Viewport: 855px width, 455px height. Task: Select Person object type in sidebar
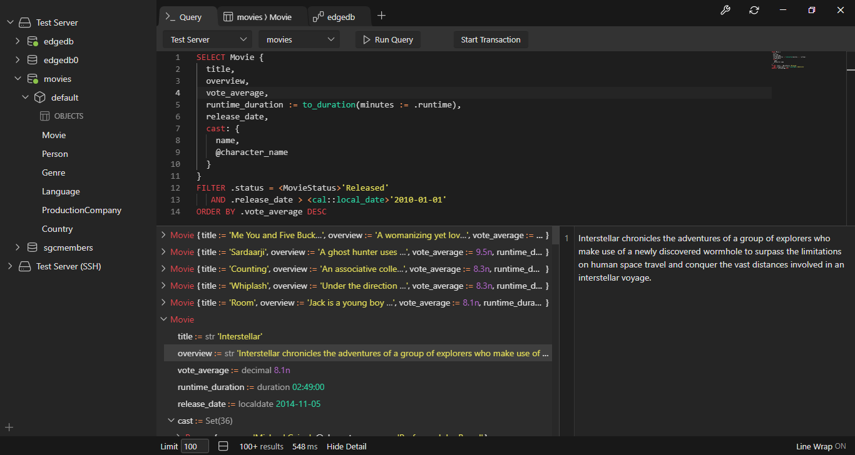coord(55,154)
